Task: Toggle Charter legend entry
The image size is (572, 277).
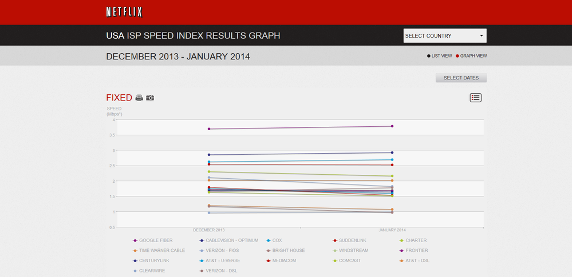Action: tap(412, 240)
